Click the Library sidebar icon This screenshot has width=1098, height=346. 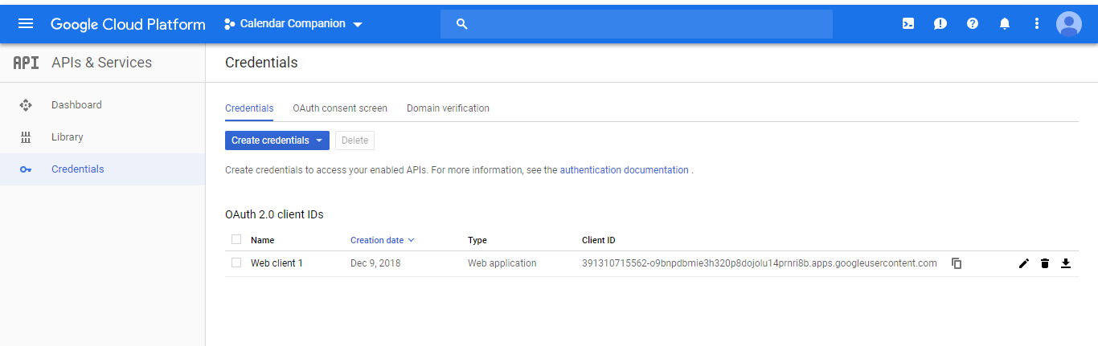(x=26, y=137)
